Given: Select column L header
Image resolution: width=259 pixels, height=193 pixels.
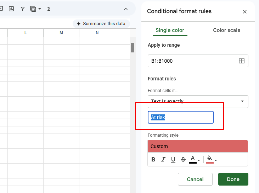Looking at the screenshot, I should point(26,33).
